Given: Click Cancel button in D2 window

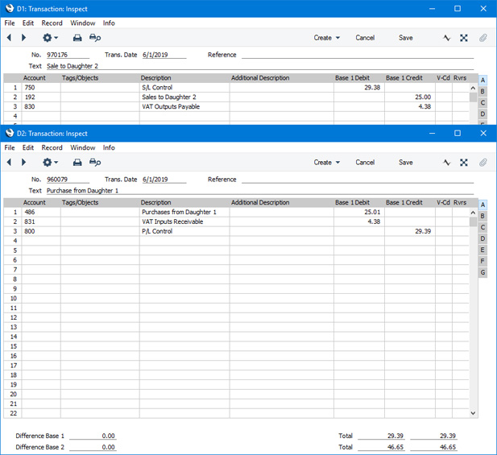Looking at the screenshot, I should [x=365, y=162].
